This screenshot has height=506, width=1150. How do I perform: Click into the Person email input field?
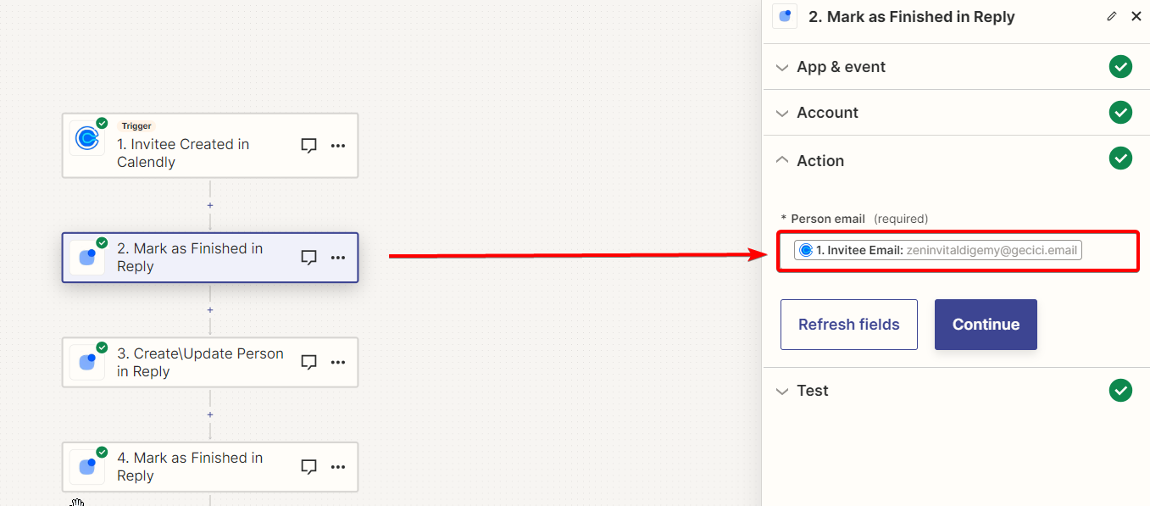click(958, 251)
